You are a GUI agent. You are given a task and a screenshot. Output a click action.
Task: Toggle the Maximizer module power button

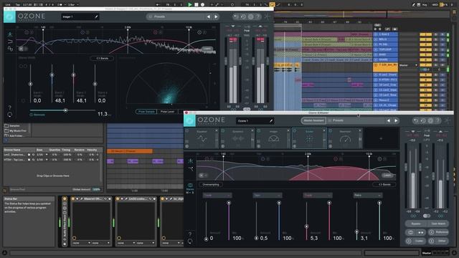331,130
